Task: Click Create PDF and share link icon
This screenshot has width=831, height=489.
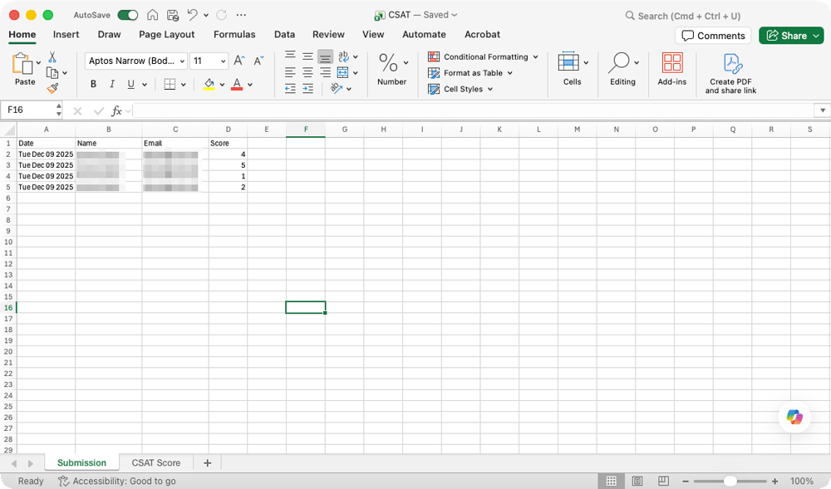Action: (x=731, y=65)
